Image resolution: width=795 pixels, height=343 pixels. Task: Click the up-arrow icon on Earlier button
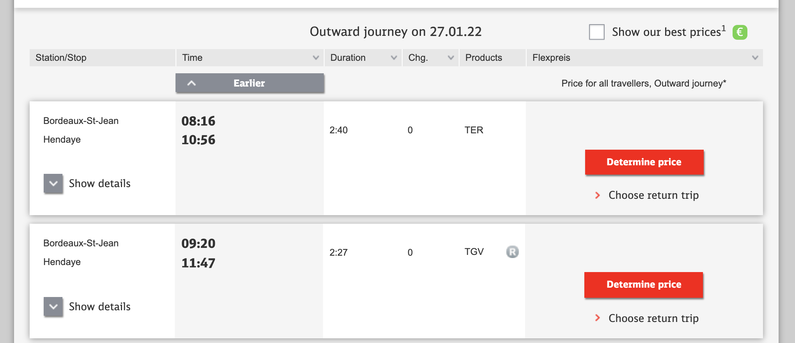coord(192,83)
